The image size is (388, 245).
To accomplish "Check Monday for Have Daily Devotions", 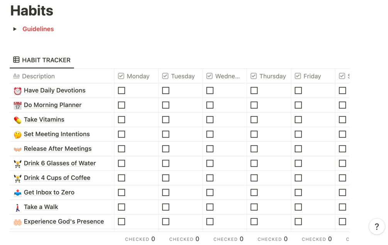I will coord(122,91).
